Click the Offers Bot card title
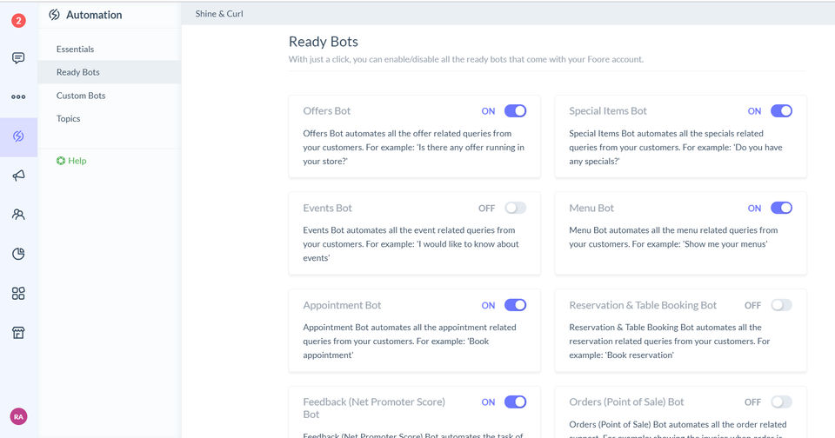This screenshot has width=835, height=438. [x=326, y=110]
